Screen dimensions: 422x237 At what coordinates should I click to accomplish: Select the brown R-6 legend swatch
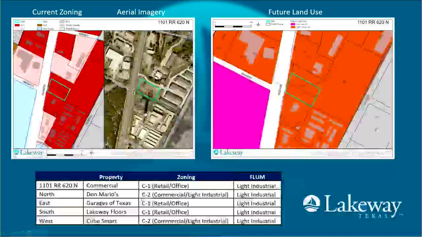pos(39,25)
